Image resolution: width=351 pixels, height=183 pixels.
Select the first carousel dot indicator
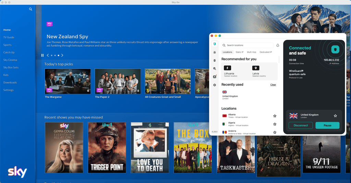[51, 55]
